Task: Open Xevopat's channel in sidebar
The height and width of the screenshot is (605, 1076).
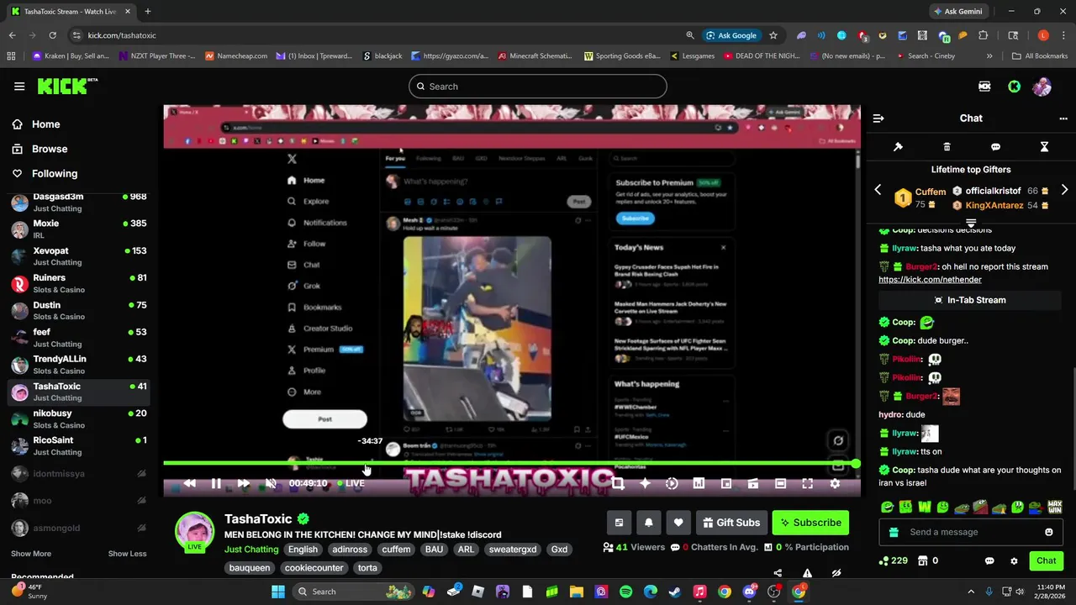Action: click(79, 256)
